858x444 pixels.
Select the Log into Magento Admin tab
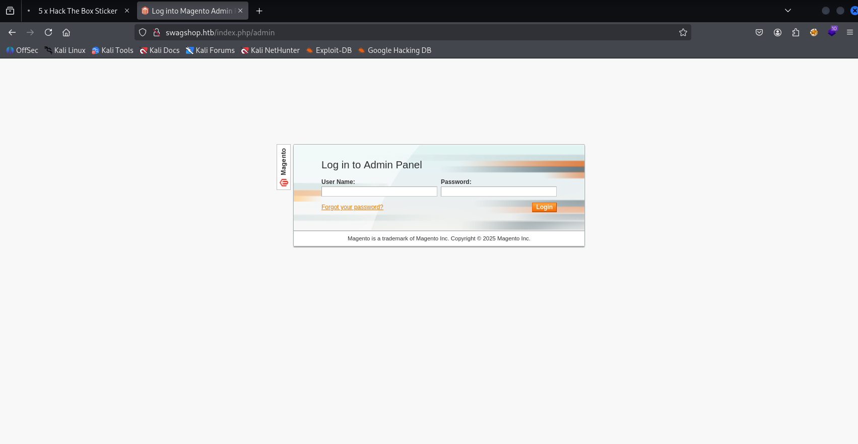[192, 11]
